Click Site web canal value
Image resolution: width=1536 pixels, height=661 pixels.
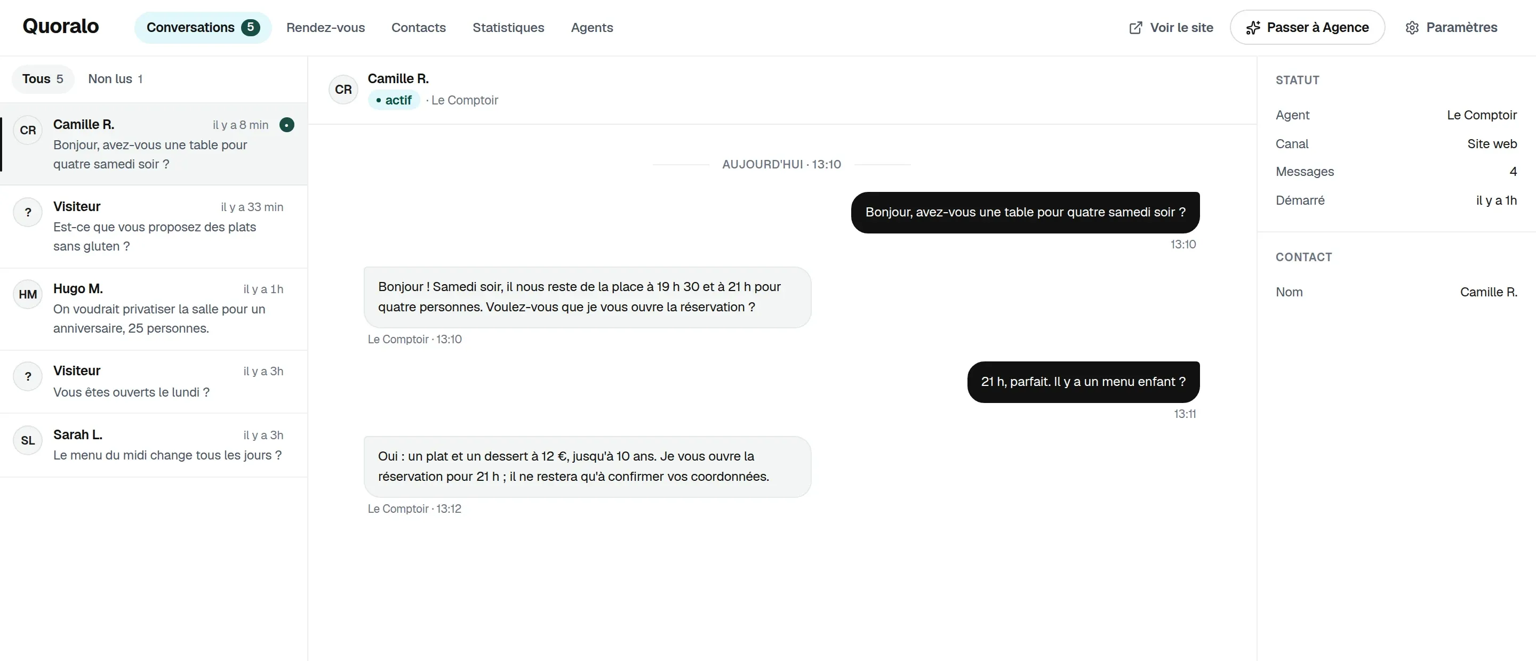pos(1492,143)
